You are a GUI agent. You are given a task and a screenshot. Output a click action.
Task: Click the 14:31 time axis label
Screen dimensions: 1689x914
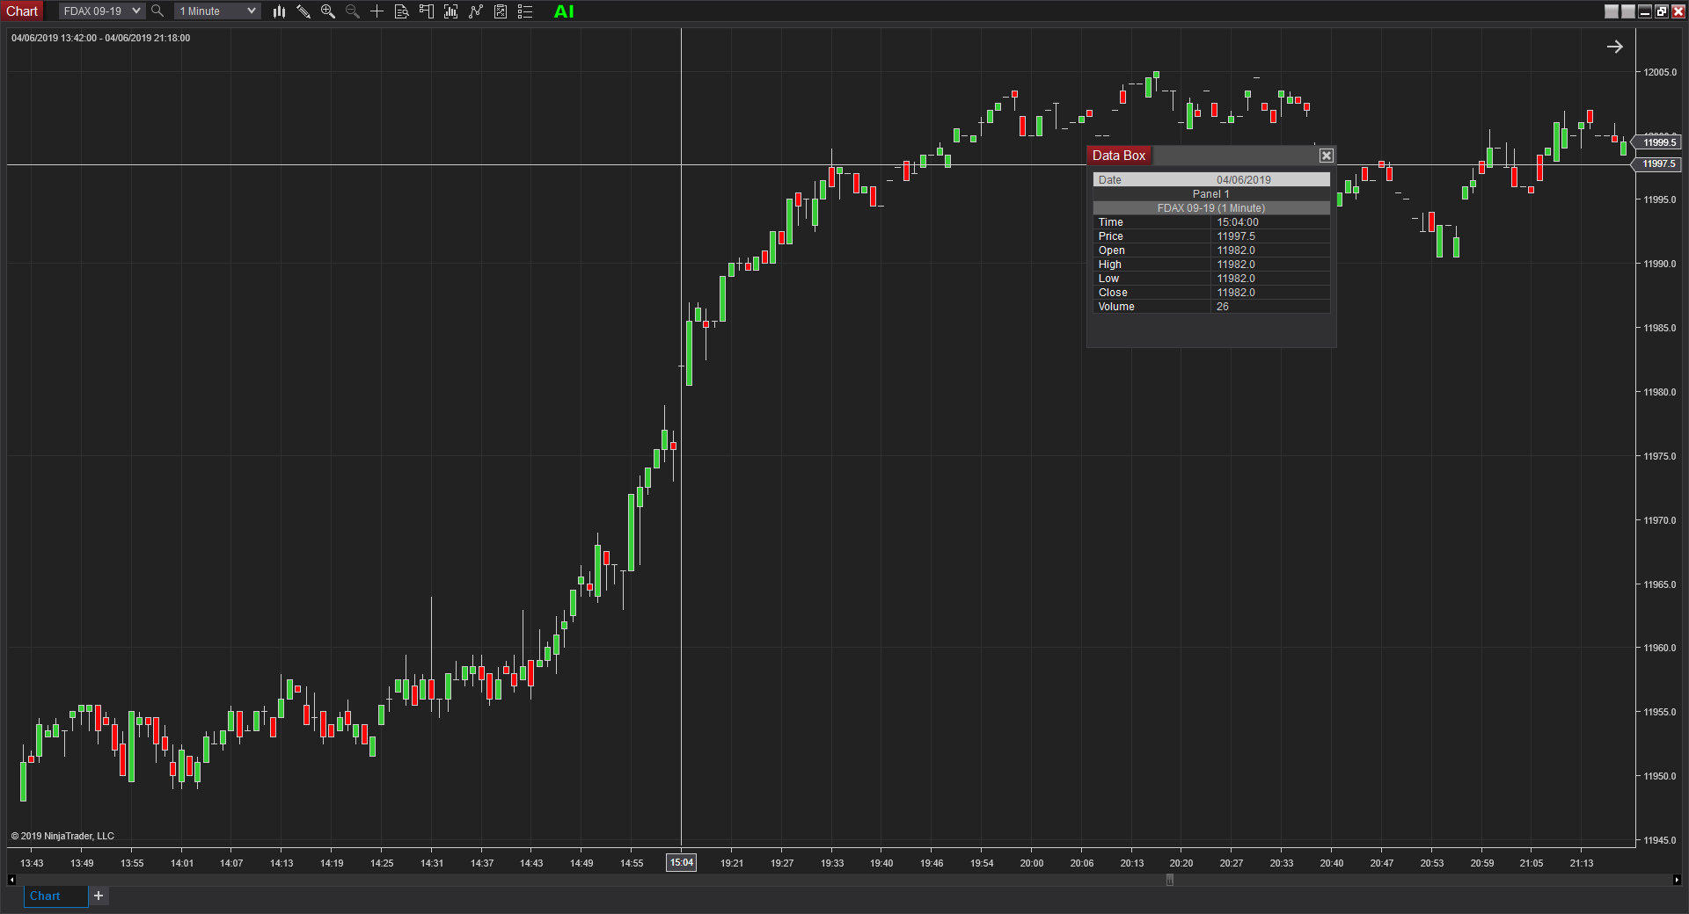coord(432,863)
